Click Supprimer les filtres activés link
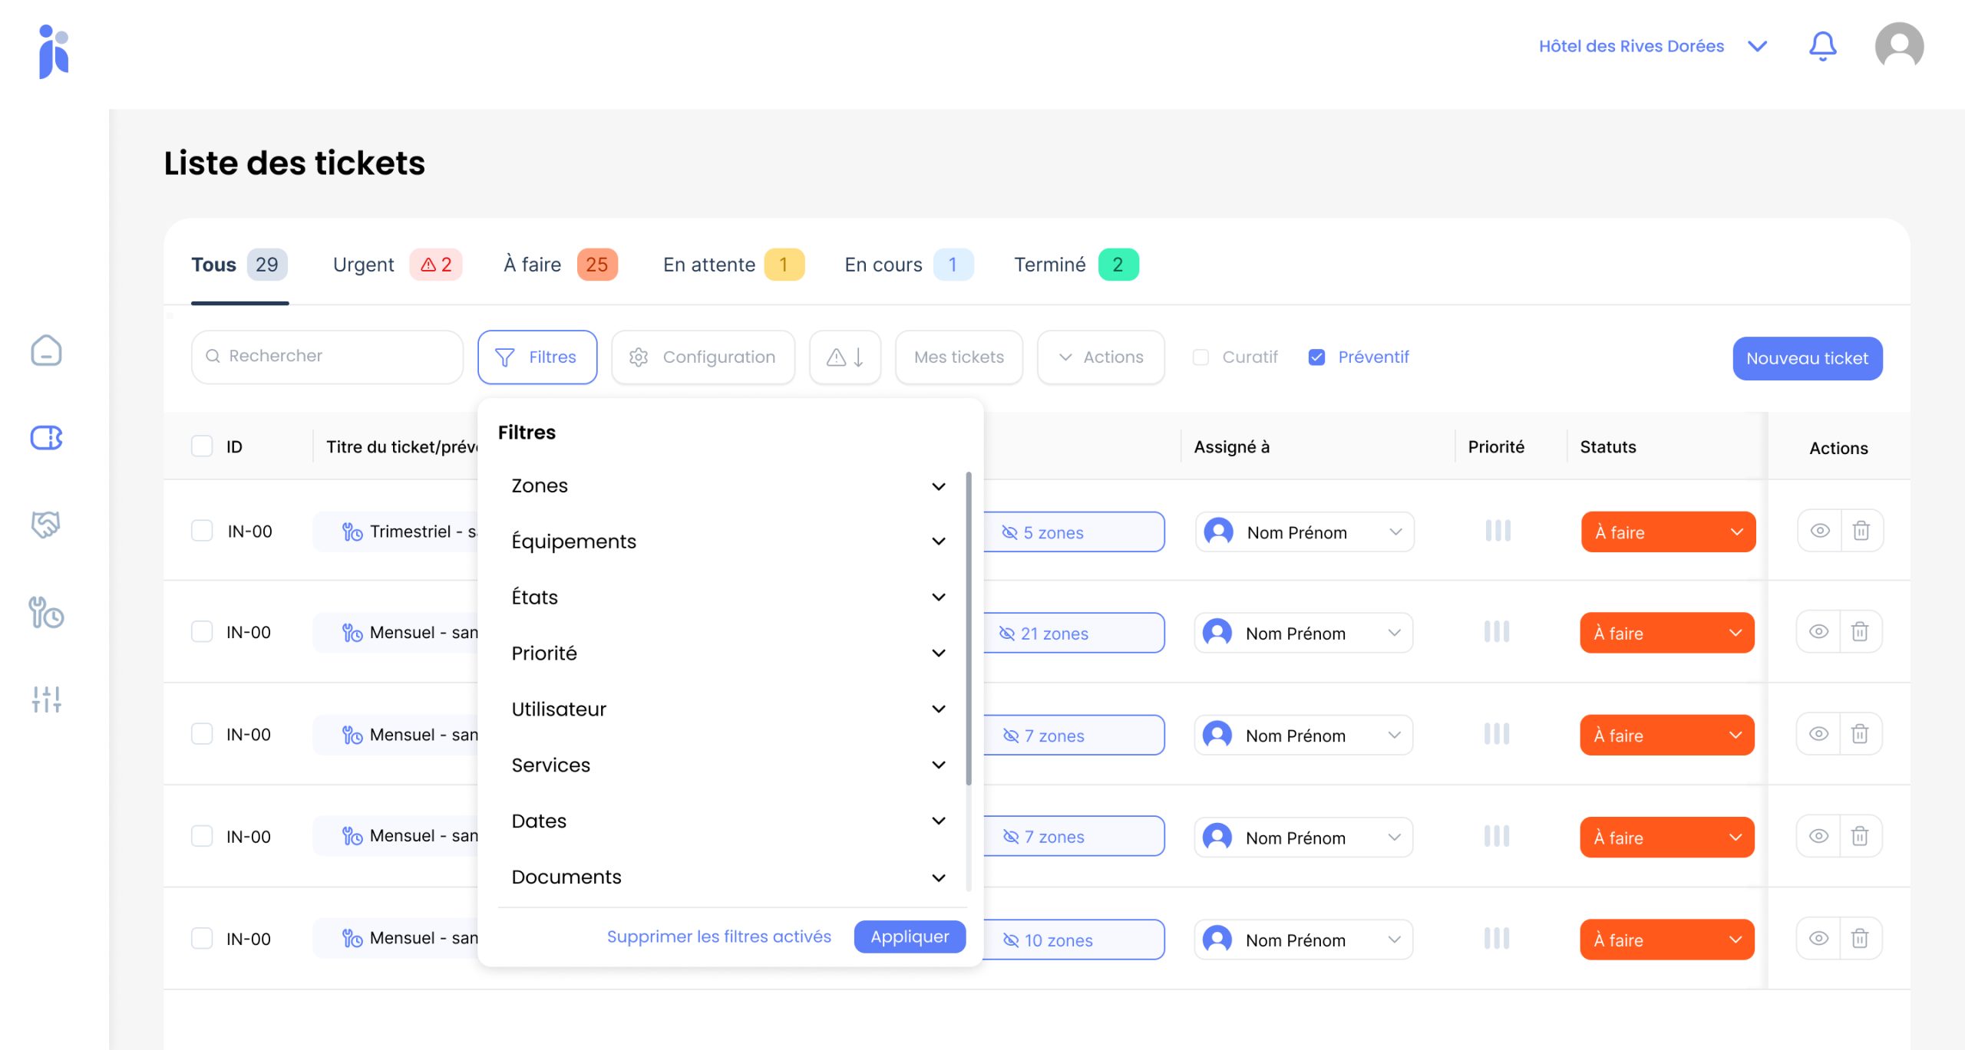This screenshot has height=1050, width=1965. pyautogui.click(x=718, y=936)
